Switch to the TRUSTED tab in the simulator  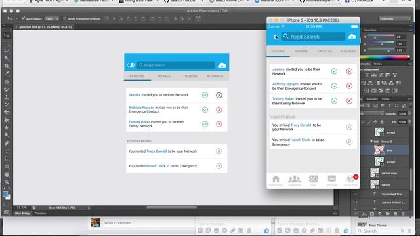point(325,51)
